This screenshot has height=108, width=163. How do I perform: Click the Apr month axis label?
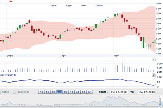[63, 56]
